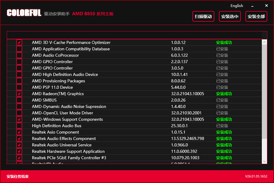Click the scrollbar up arrow
274x183 pixels.
pos(264,42)
